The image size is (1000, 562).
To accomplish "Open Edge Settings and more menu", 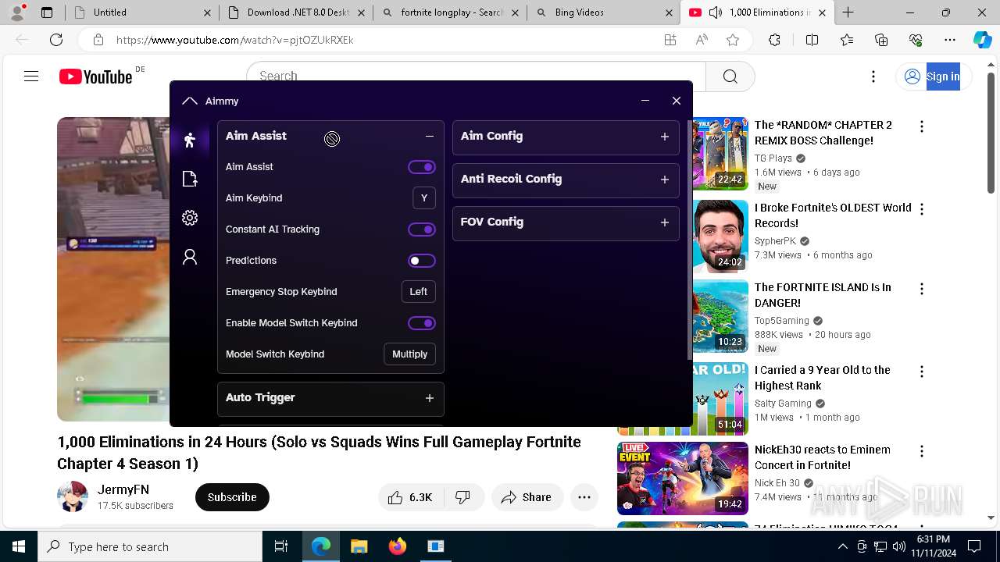I will click(x=950, y=40).
